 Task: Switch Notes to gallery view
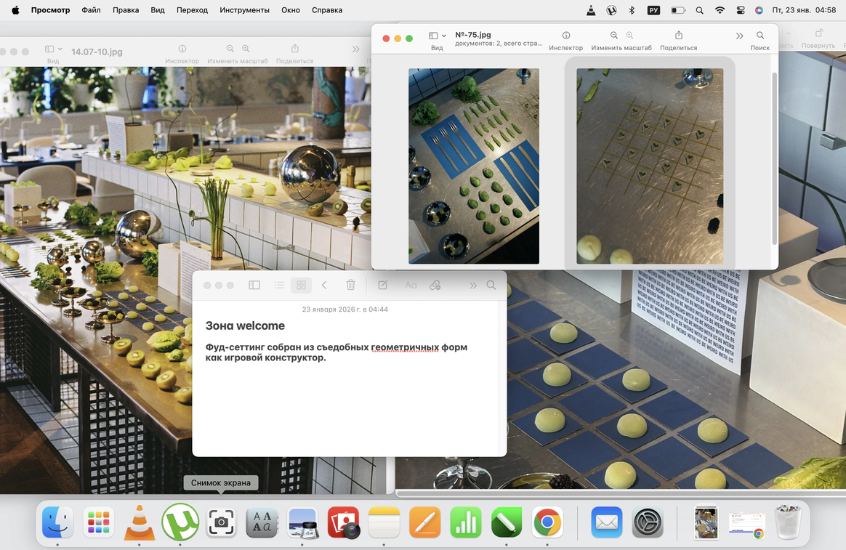[301, 286]
